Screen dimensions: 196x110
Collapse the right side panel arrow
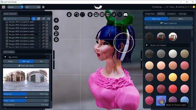pyautogui.click(x=141, y=60)
